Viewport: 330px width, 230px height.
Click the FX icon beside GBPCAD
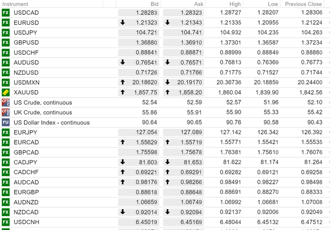[6, 152]
